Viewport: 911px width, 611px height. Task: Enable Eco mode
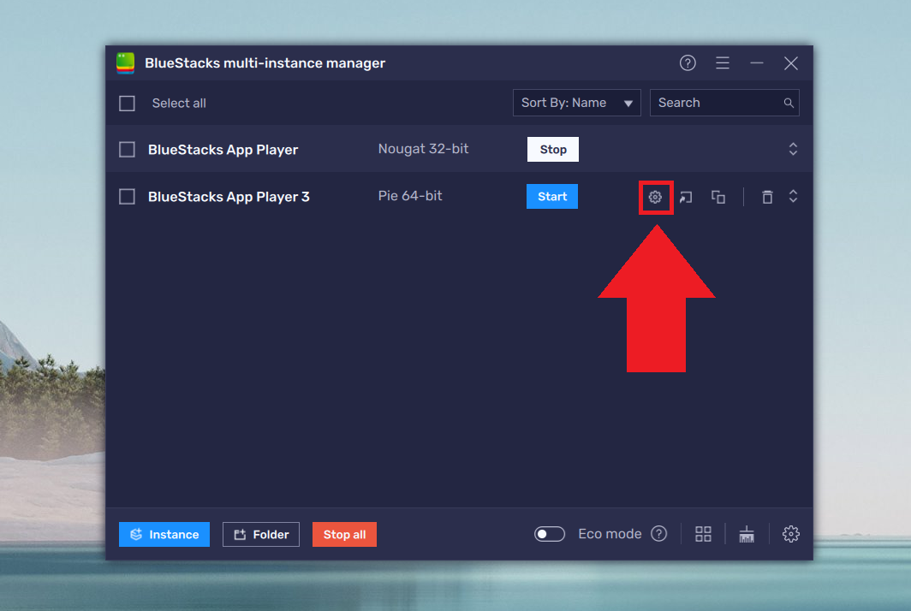[x=549, y=533]
